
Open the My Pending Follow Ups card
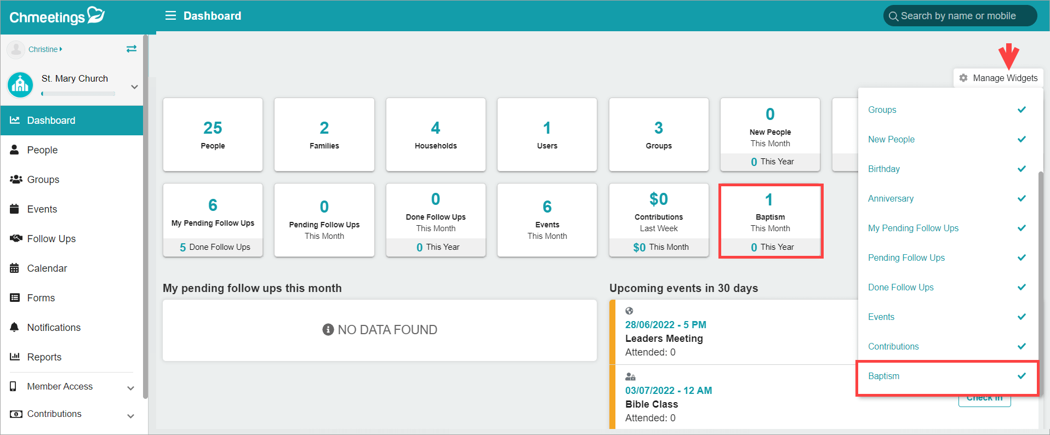pyautogui.click(x=213, y=220)
